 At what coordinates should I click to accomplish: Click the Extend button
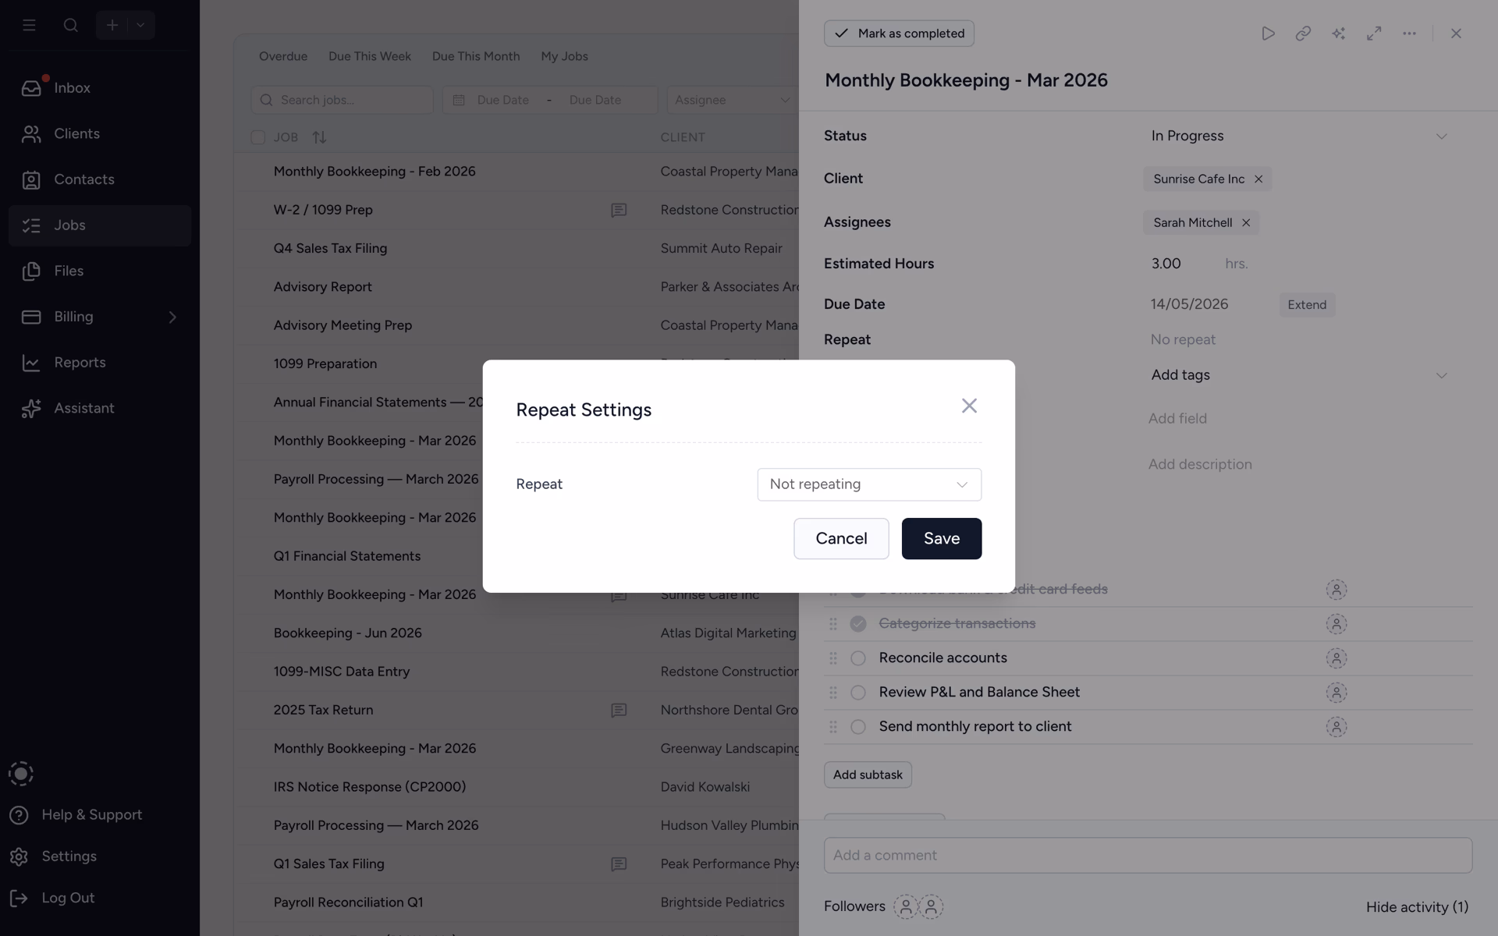[1307, 305]
